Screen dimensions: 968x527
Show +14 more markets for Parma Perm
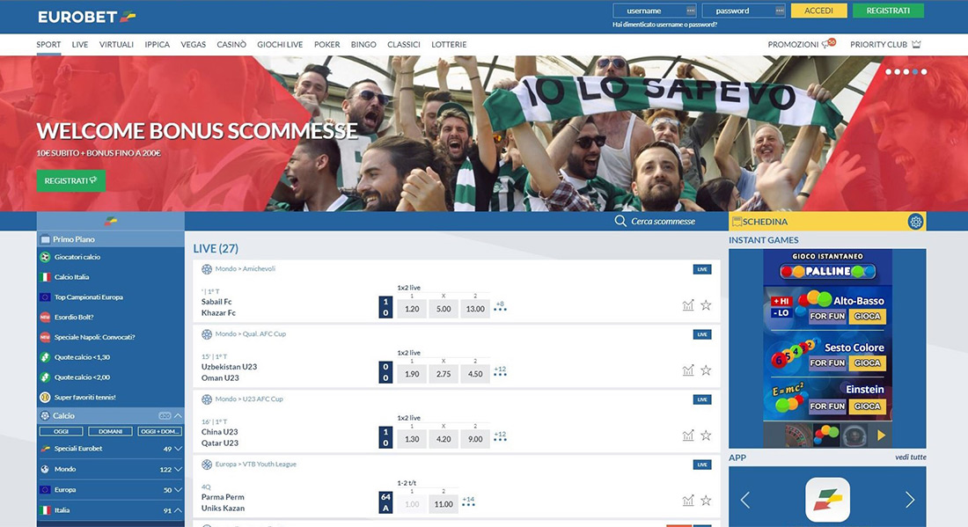coord(468,501)
